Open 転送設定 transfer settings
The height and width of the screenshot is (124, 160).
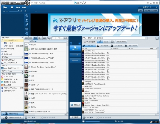pyautogui.click(x=75, y=117)
